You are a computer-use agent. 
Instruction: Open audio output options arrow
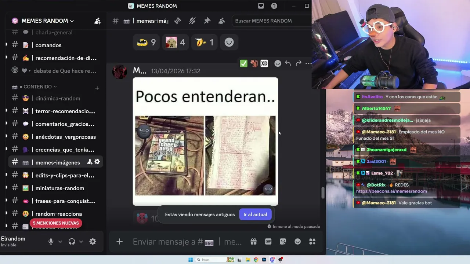(81, 242)
